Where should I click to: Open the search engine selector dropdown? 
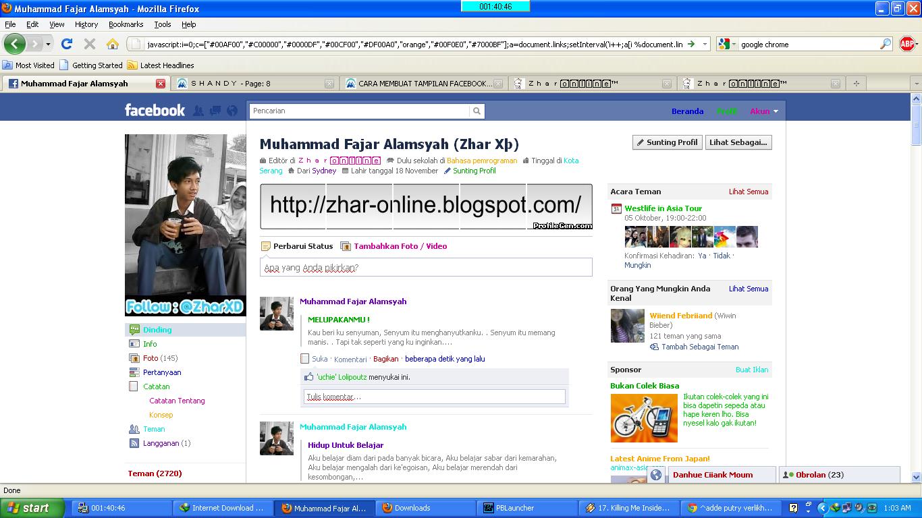point(734,44)
